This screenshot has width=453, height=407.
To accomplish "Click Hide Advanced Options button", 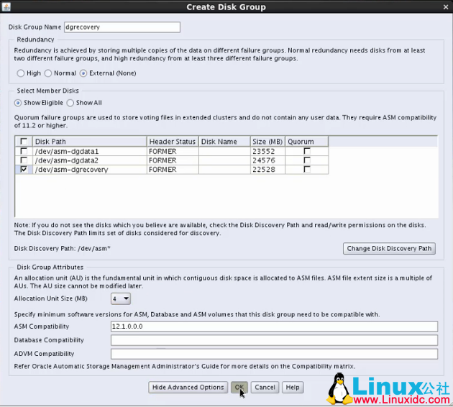I will [x=188, y=388].
